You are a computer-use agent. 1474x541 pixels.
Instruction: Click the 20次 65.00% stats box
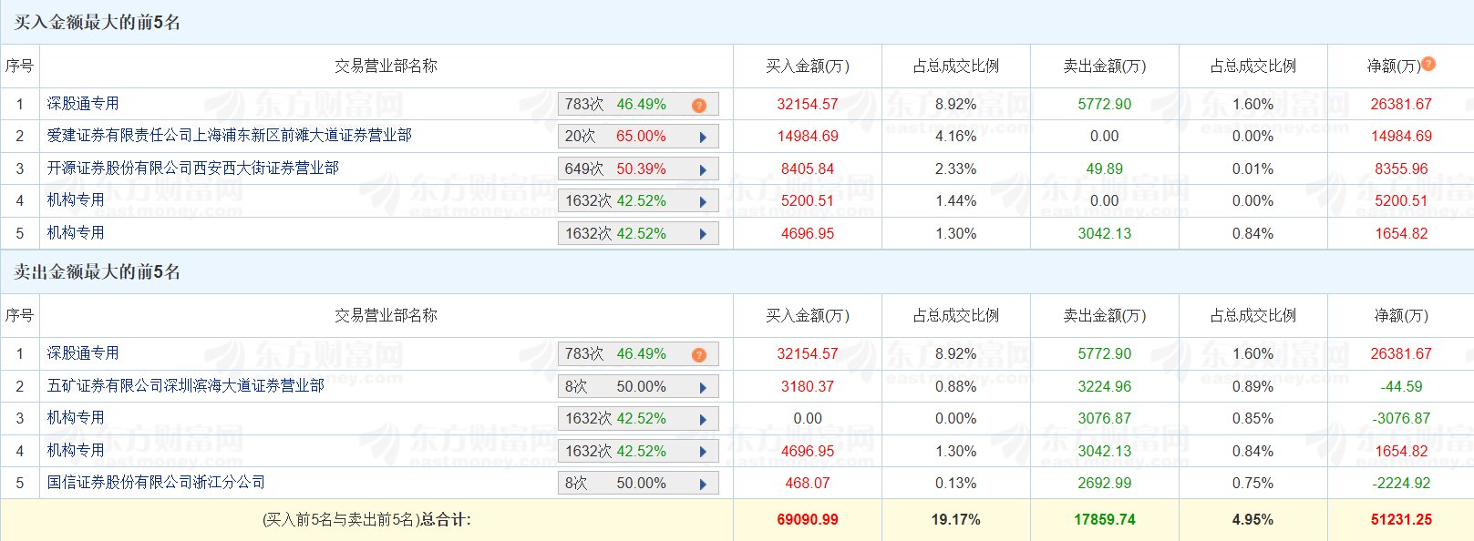coord(637,137)
